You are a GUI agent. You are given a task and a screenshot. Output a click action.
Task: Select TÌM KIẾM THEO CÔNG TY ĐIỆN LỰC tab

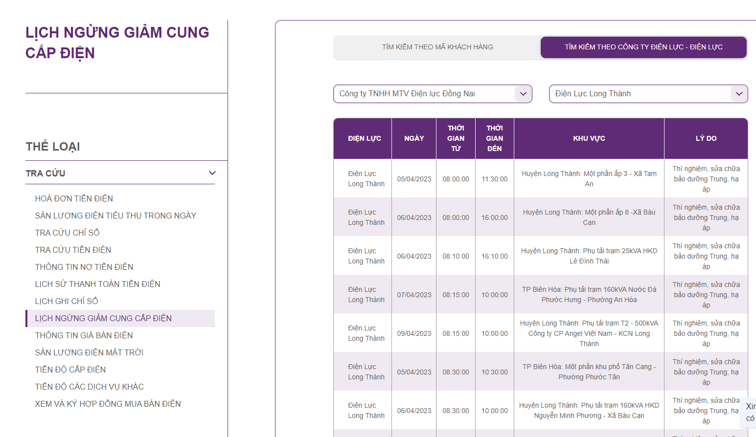pos(643,47)
